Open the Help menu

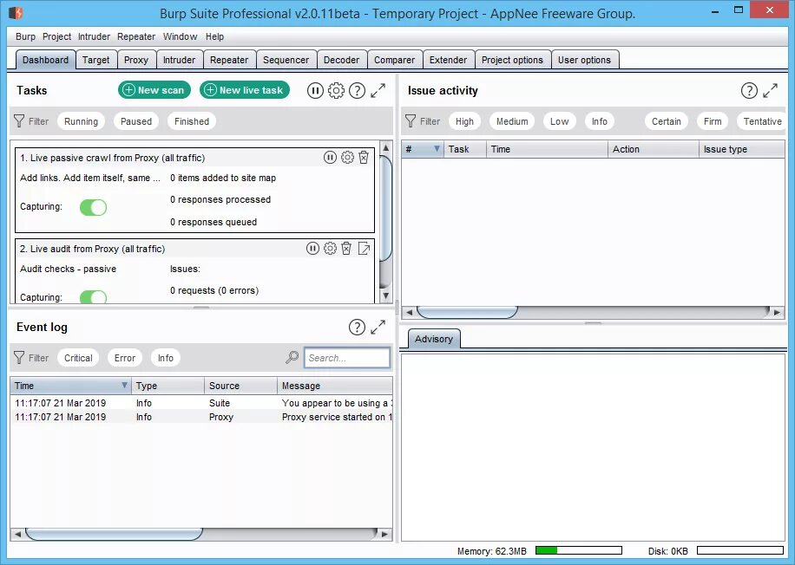[214, 36]
